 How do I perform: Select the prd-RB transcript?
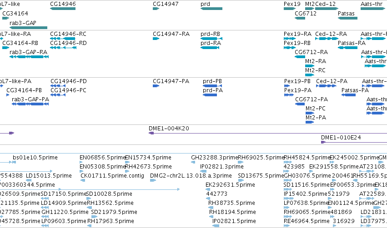(x=211, y=39)
